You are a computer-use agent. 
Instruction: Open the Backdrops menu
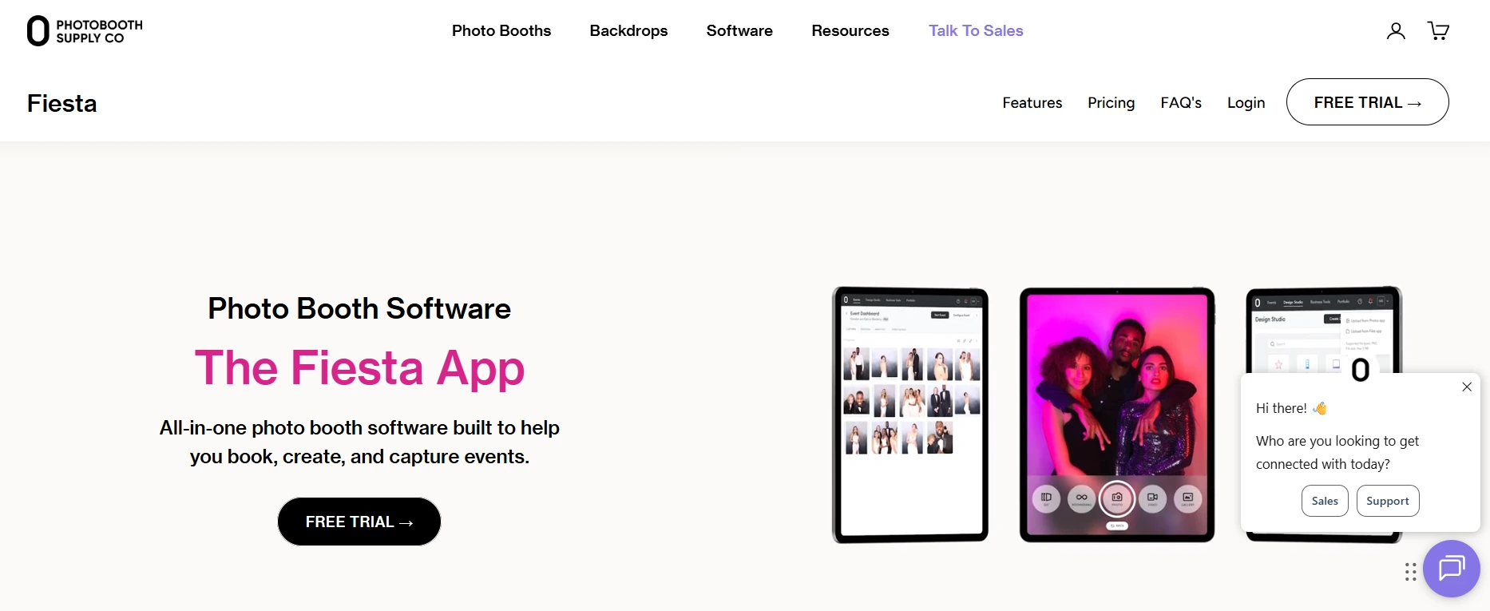(628, 30)
